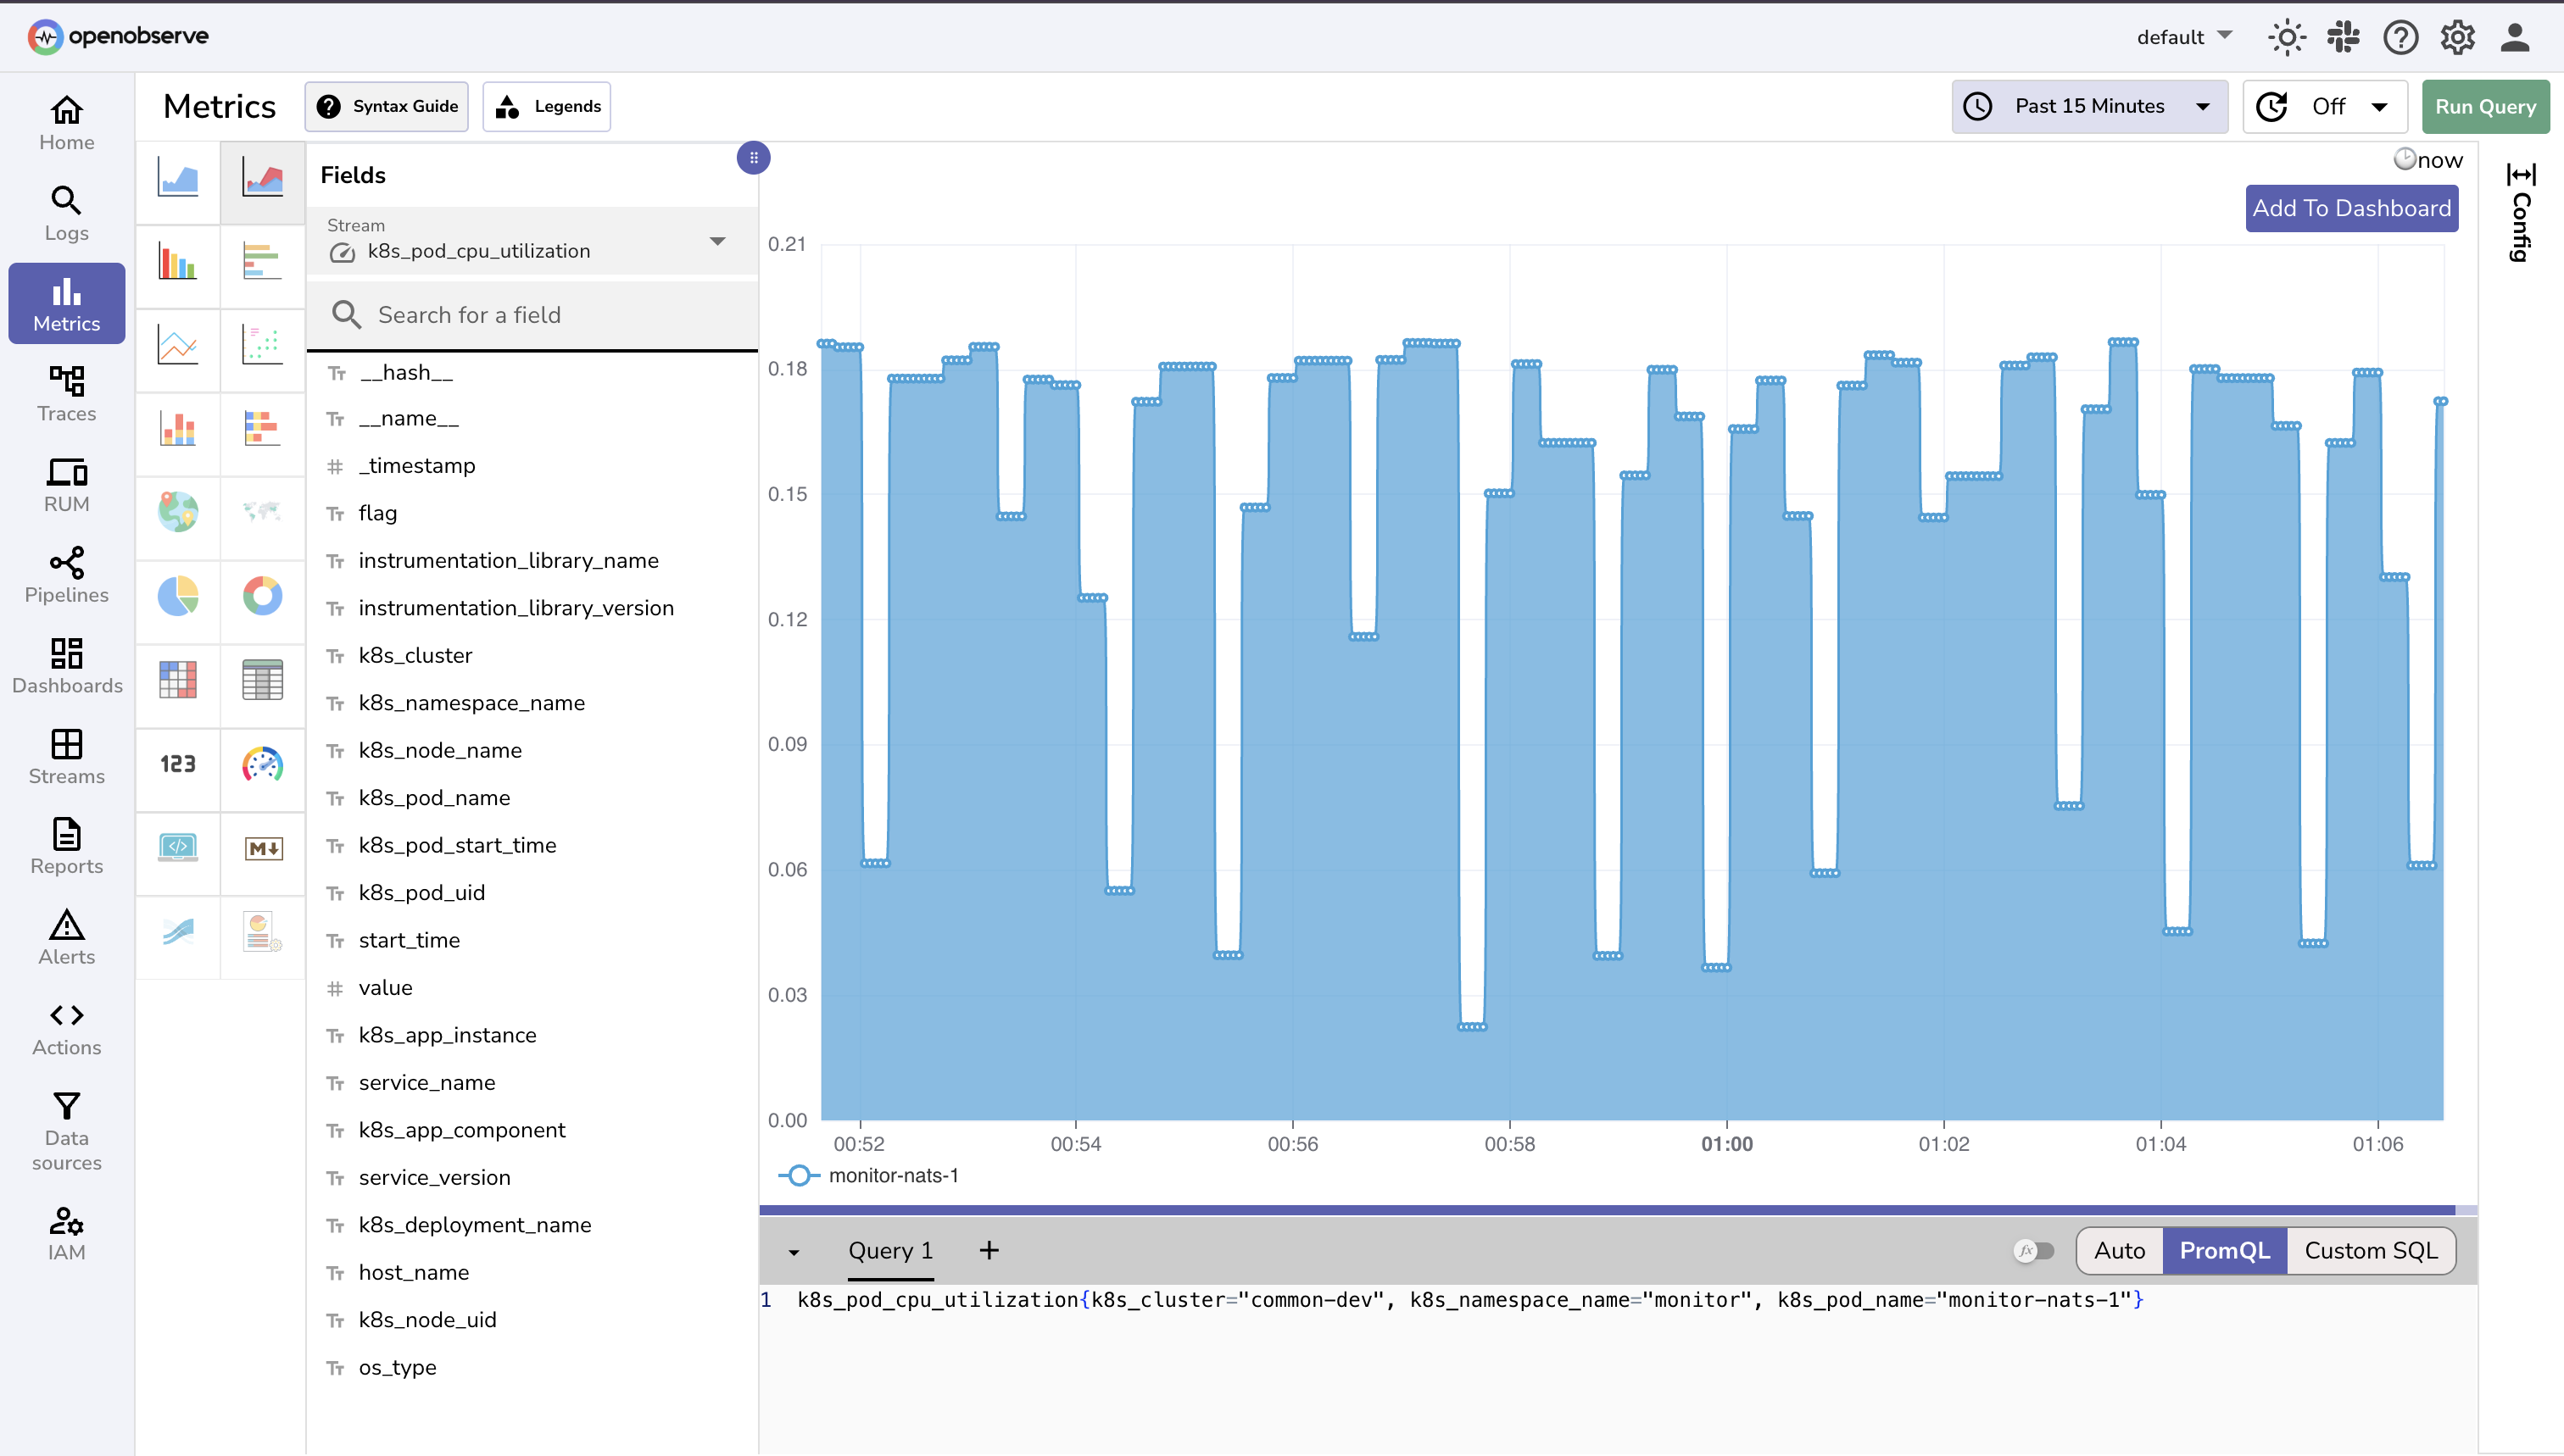
Task: Navigate to the Dashboards section
Action: coord(66,666)
